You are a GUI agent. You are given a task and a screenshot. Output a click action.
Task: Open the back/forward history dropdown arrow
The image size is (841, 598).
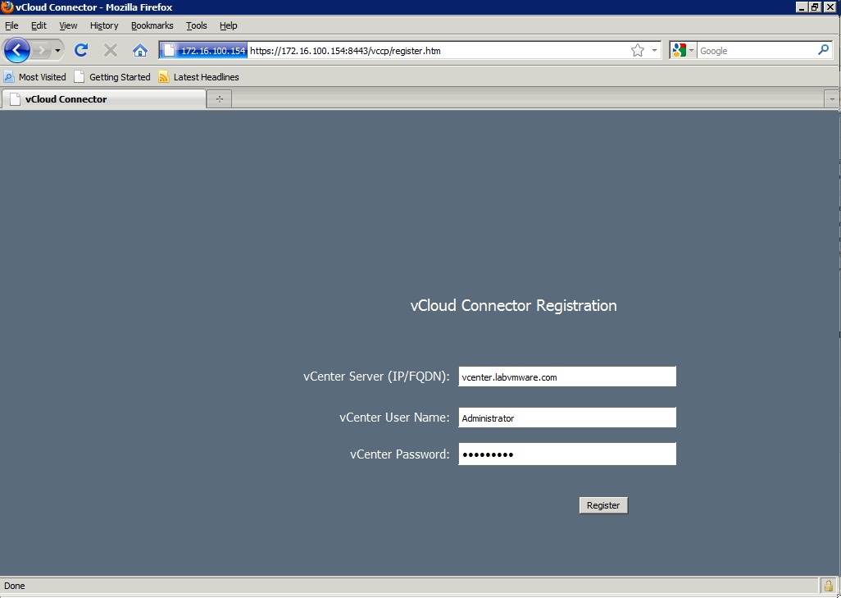click(x=57, y=51)
